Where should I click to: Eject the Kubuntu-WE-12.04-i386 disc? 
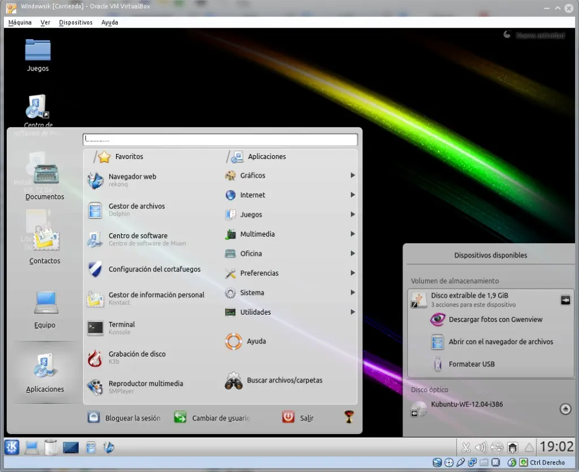pos(565,409)
